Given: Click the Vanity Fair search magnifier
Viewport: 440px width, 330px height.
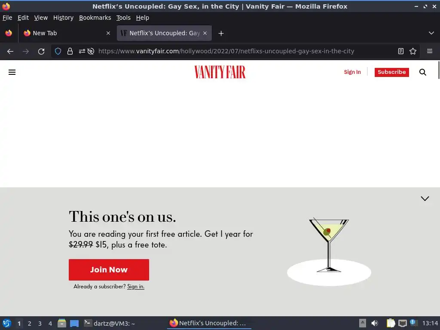Looking at the screenshot, I should click(423, 72).
